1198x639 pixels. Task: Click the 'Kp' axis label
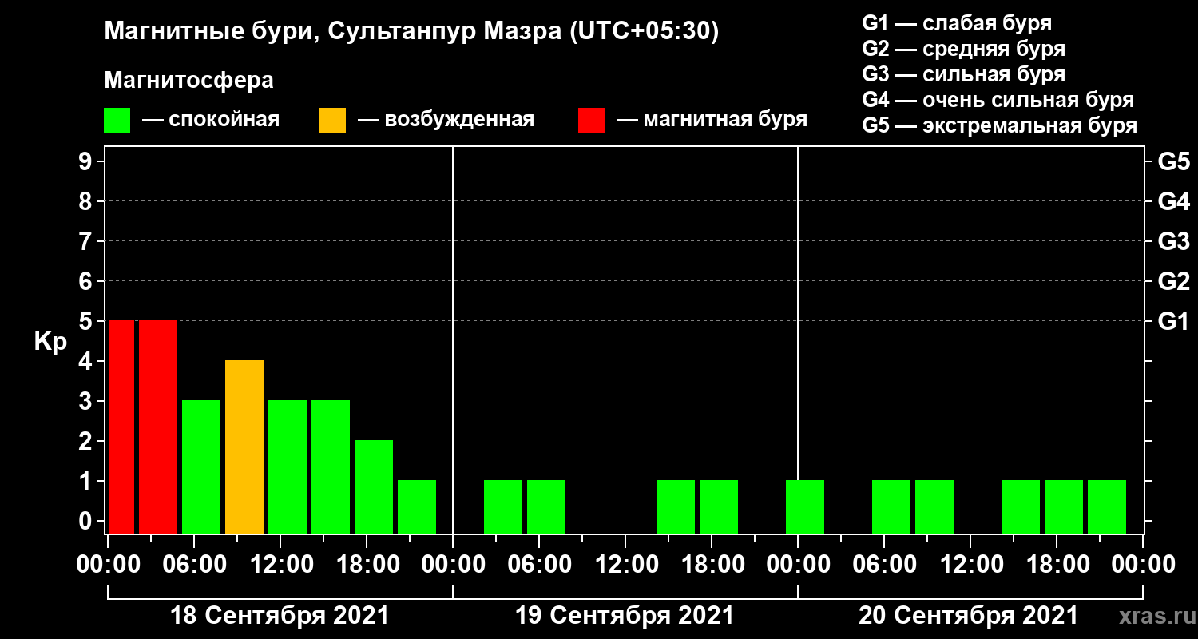(x=50, y=342)
